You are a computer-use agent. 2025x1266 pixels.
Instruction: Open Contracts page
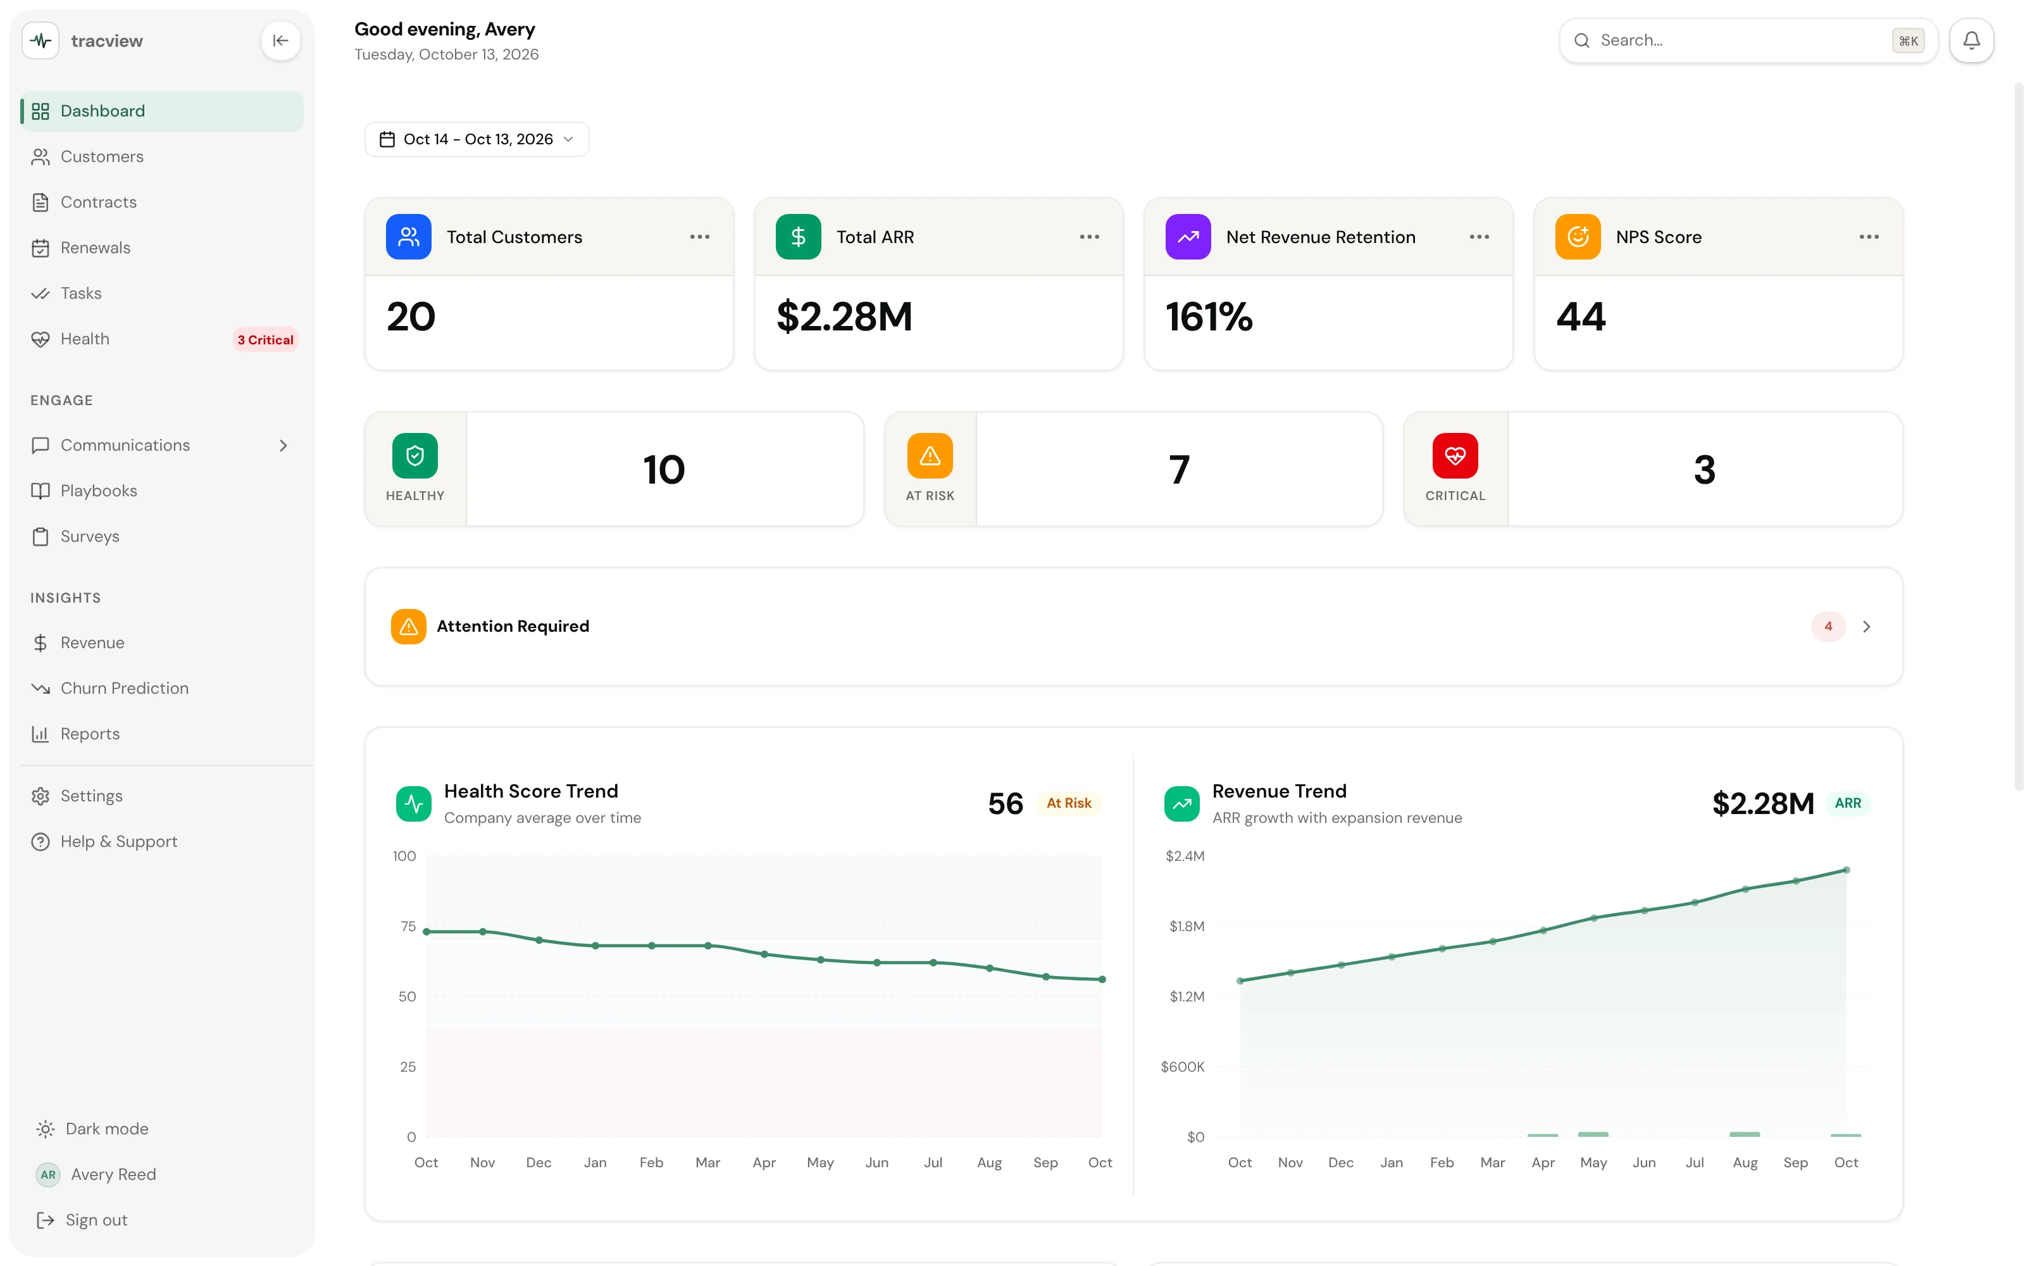161,202
